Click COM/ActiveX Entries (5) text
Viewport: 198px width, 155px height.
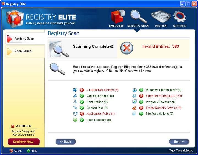103,90
